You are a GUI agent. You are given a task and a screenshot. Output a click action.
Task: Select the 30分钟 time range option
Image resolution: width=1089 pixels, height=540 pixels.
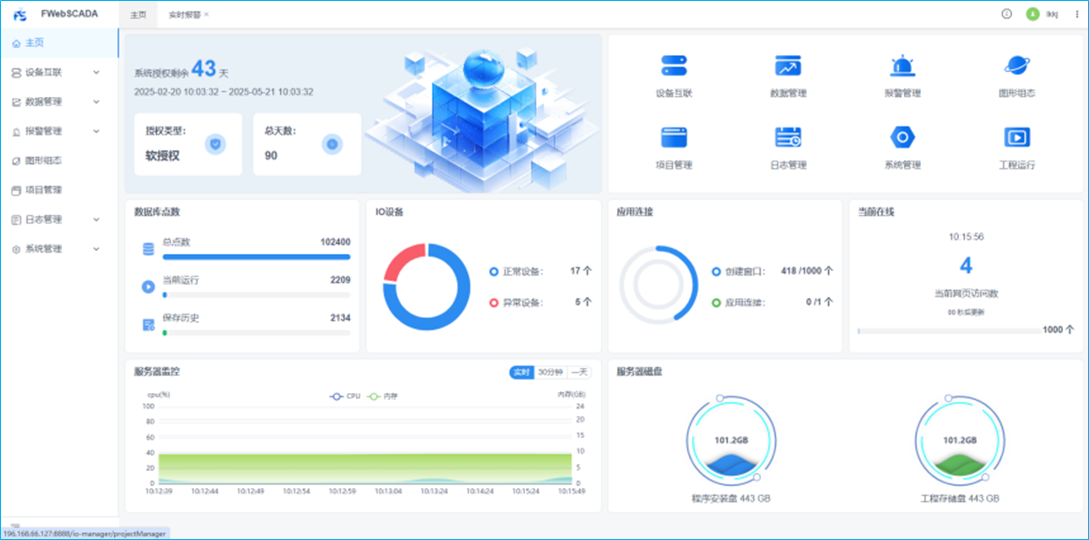click(550, 372)
